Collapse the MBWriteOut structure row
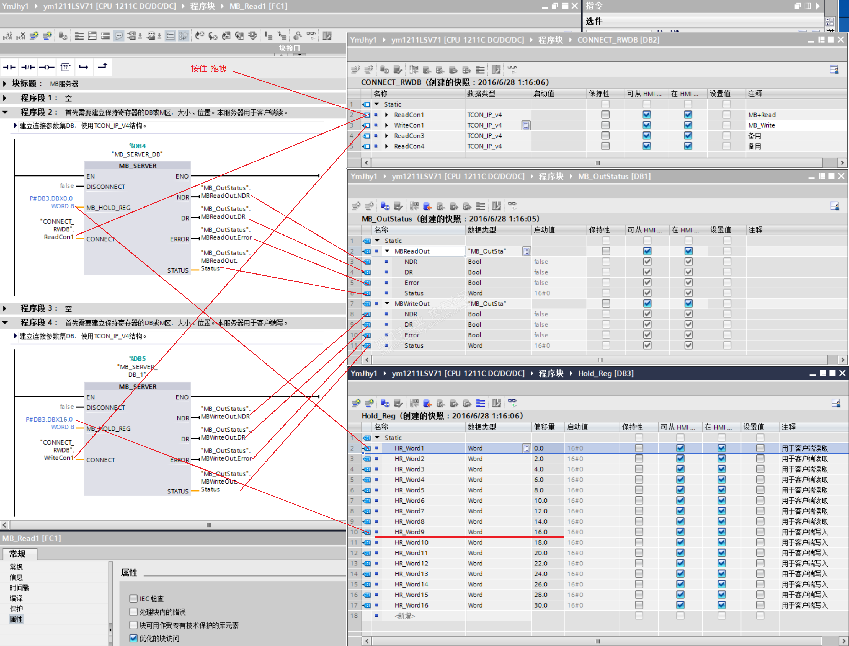This screenshot has width=849, height=646. click(387, 303)
